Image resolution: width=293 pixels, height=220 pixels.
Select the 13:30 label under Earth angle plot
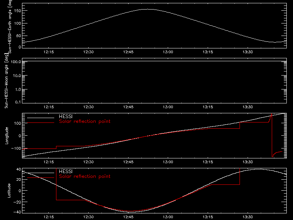tap(248, 52)
